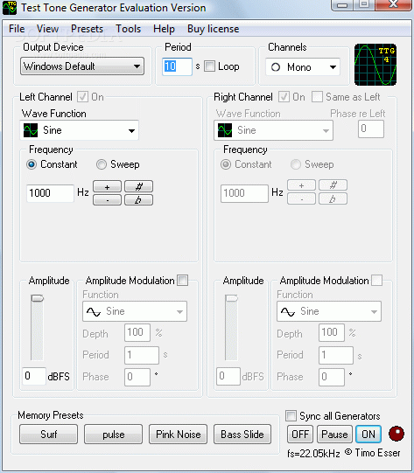Screen dimensions: 414x473
Task: Click the Mono circle icon in Channels
Action: click(x=276, y=67)
